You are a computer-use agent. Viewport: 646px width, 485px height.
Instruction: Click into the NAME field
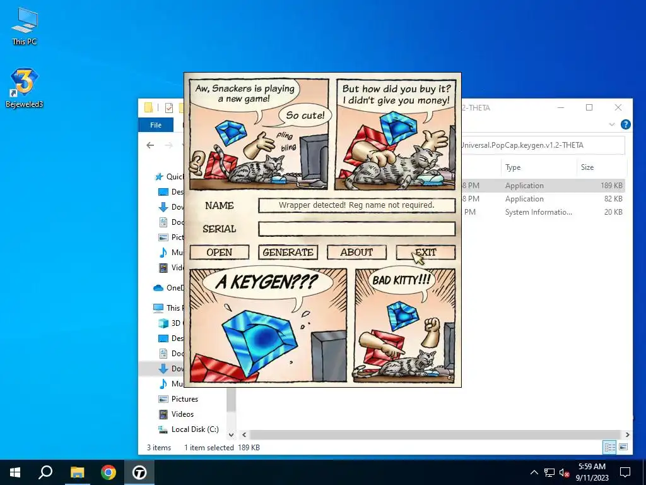pyautogui.click(x=357, y=205)
